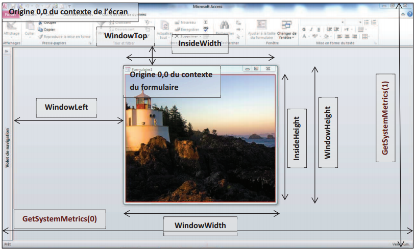This screenshot has height=250, width=415.
Task: Expand the Volet de navigation pane
Action: coord(6,52)
